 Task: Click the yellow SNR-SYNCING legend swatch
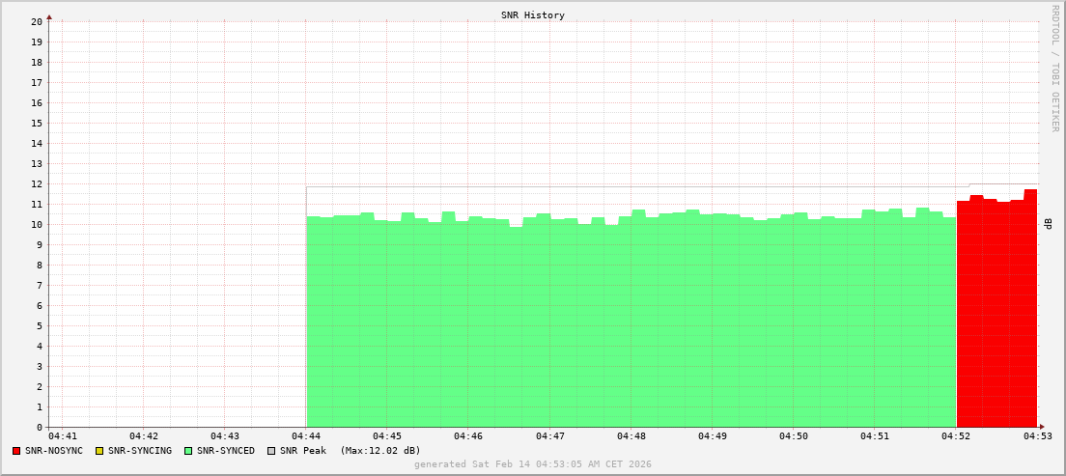[x=98, y=451]
